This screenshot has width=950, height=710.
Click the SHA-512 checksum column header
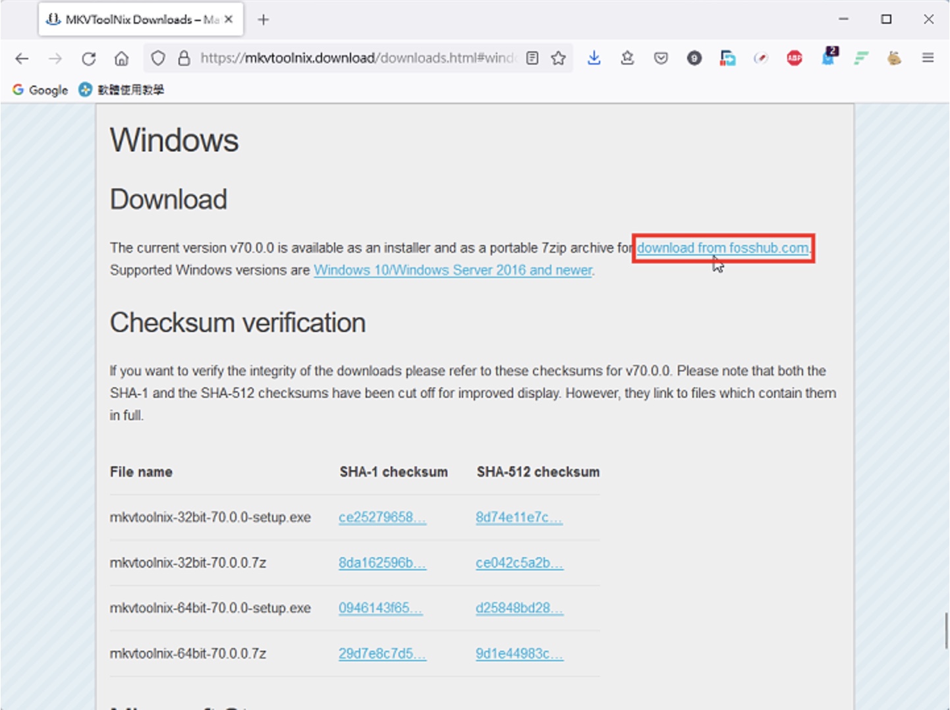click(538, 472)
